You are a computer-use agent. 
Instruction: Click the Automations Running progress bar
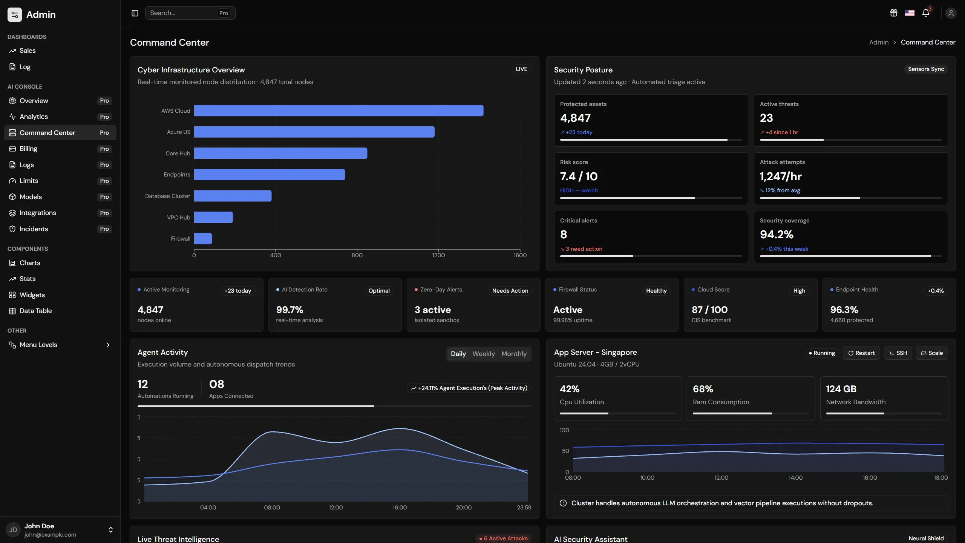click(334, 406)
